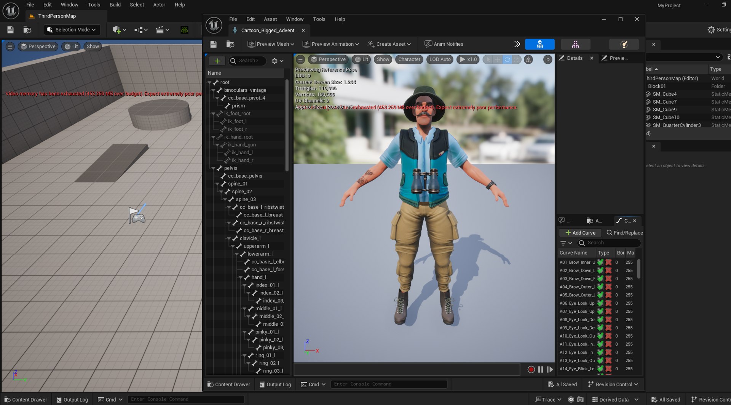
Task: Toggle A03_Brow_Down_R material type
Action: click(608, 279)
